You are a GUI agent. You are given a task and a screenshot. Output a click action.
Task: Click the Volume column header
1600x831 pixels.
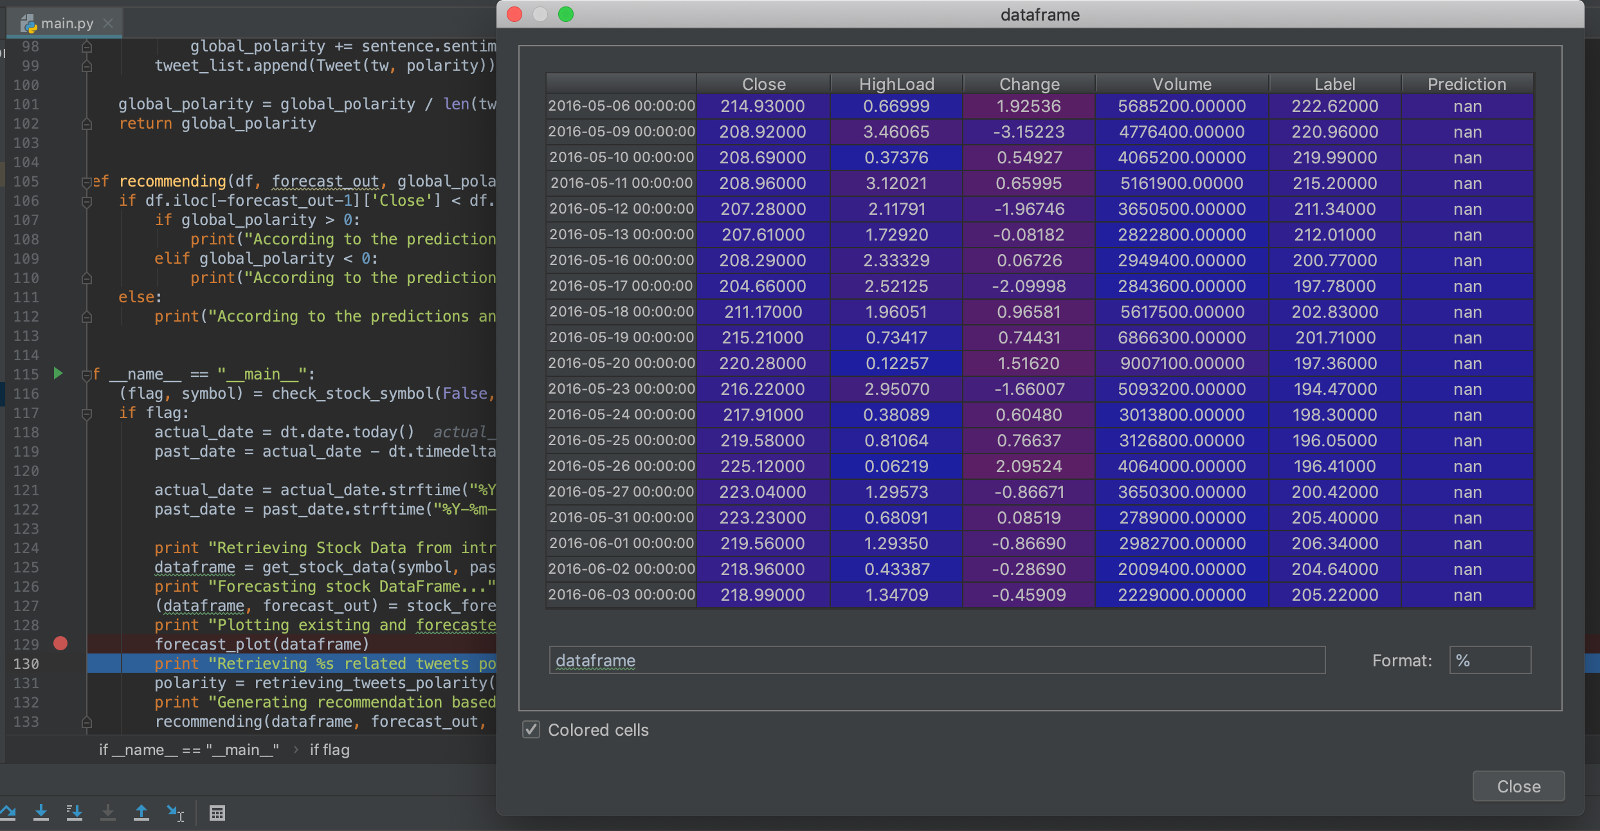(1181, 84)
